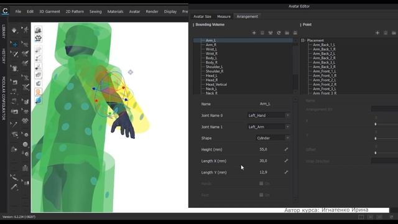Click the garment icon in Bounding Volume toolbar

pos(271,33)
